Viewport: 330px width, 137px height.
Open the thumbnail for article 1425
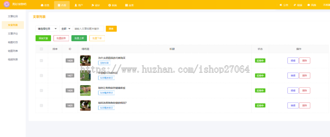click(85, 105)
